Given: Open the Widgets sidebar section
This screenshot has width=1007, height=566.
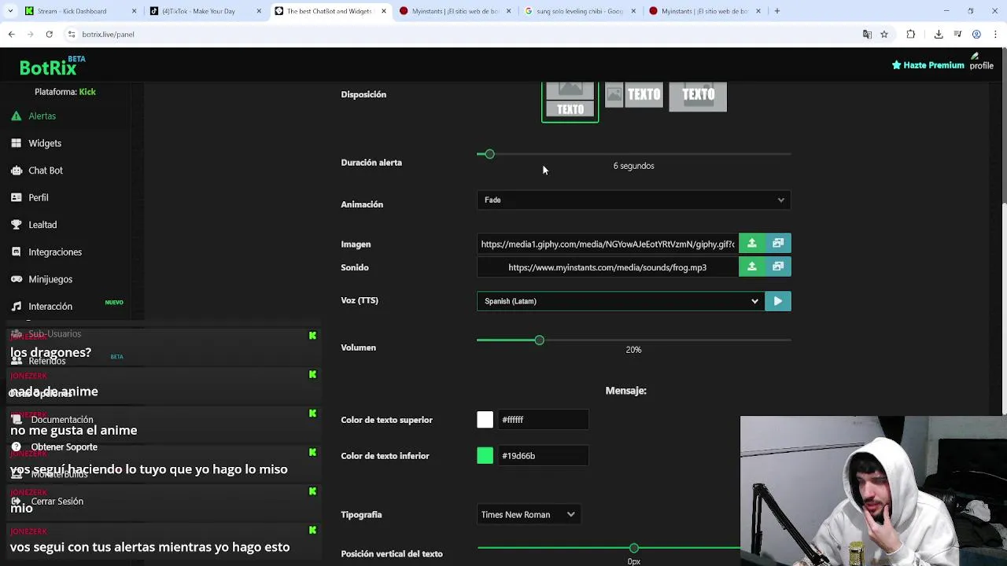Looking at the screenshot, I should [45, 143].
